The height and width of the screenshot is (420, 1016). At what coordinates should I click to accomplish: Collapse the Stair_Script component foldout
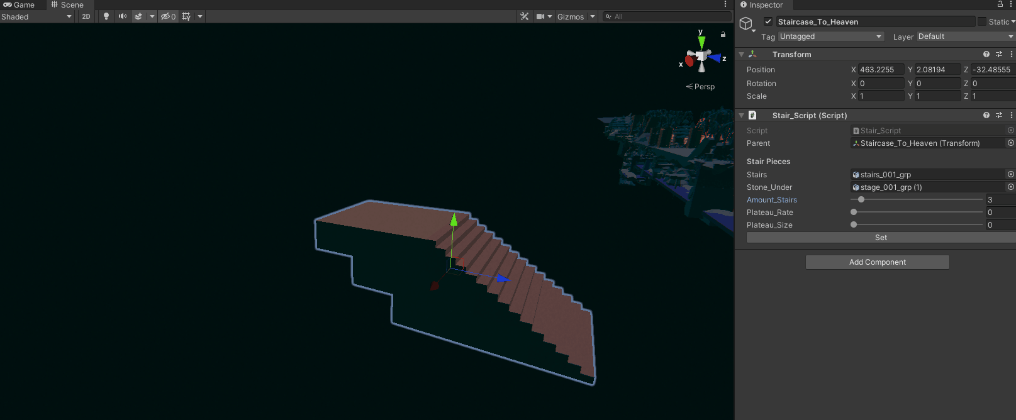pyautogui.click(x=741, y=116)
